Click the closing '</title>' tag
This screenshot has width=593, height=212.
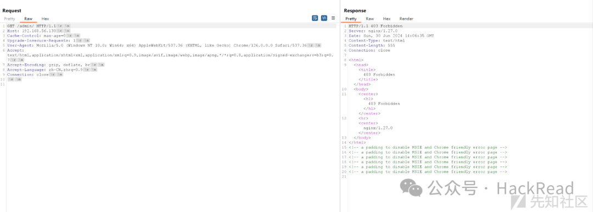pyautogui.click(x=368, y=79)
